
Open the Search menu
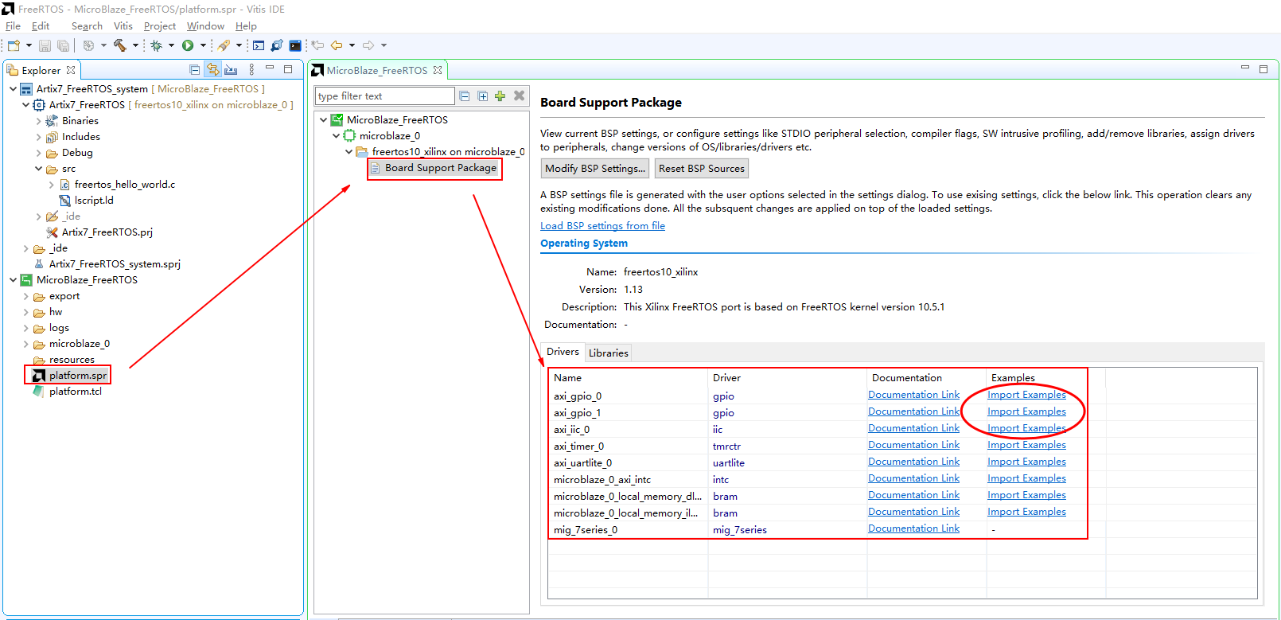pos(87,26)
